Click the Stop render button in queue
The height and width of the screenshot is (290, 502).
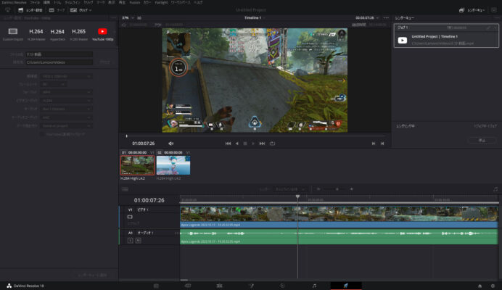click(x=482, y=140)
